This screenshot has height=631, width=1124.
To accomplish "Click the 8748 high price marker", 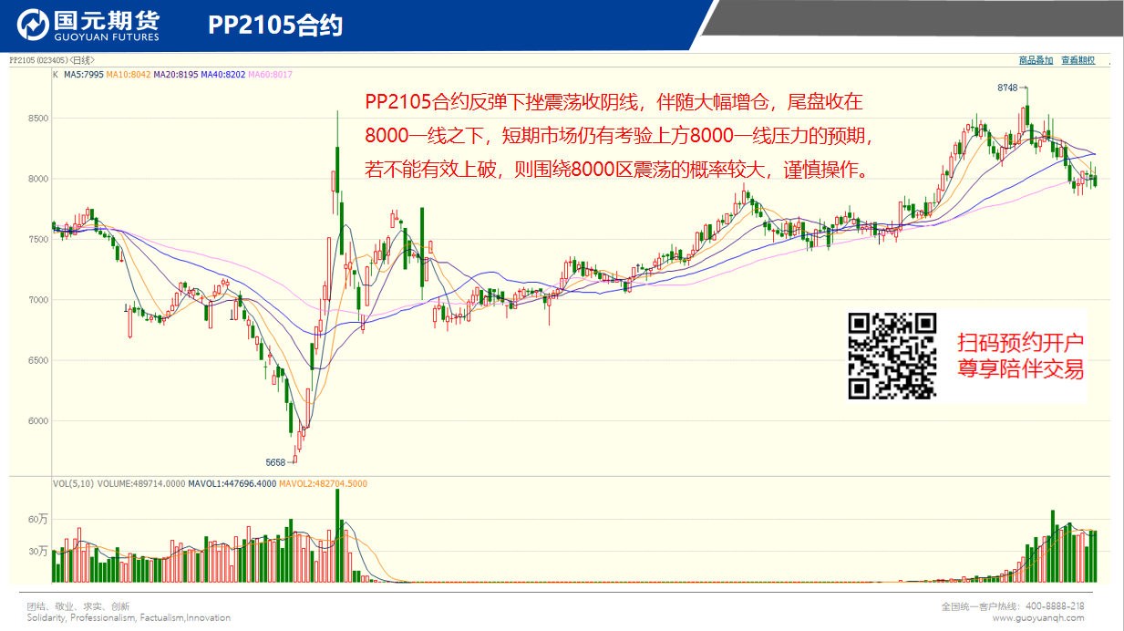I will pos(1006,88).
